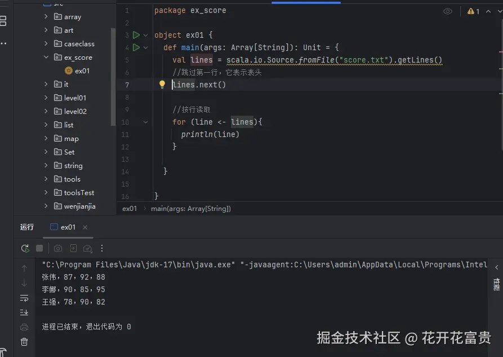This screenshot has width=503, height=357.
Task: Click line number 10 in gutter
Action: pos(125,122)
